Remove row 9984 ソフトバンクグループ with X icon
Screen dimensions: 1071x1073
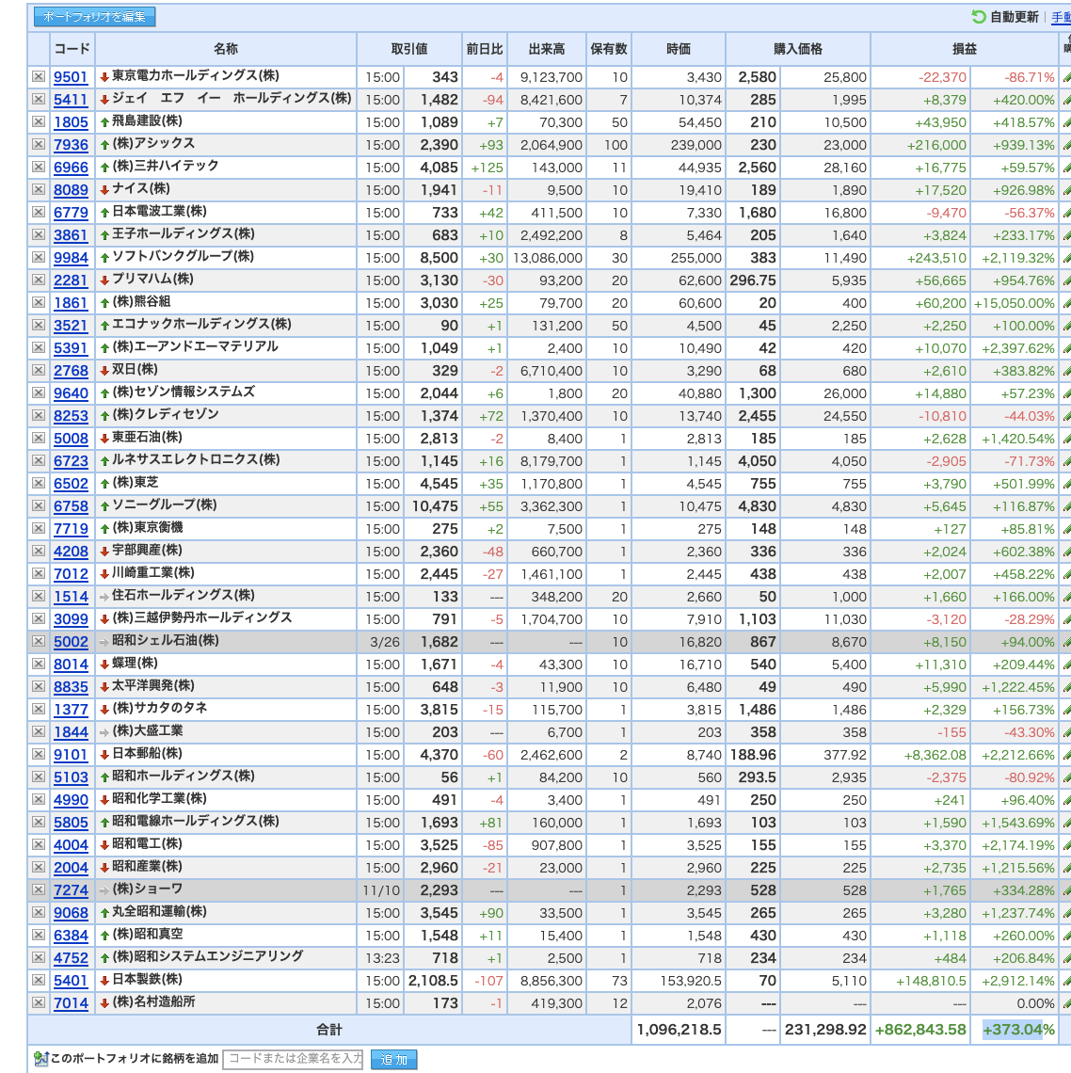coord(39,257)
